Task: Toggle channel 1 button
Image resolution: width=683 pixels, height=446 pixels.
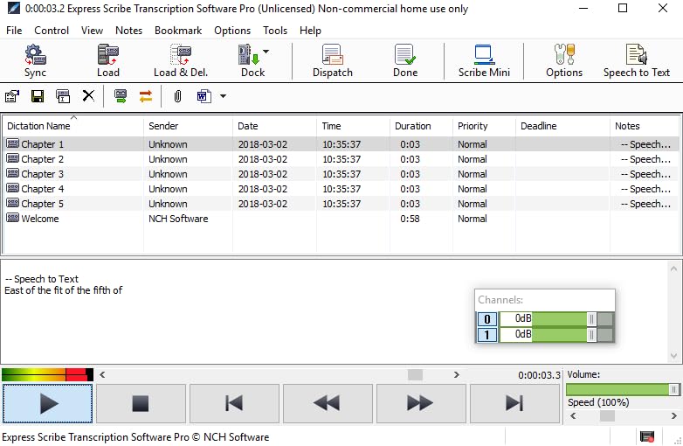Action: click(487, 334)
